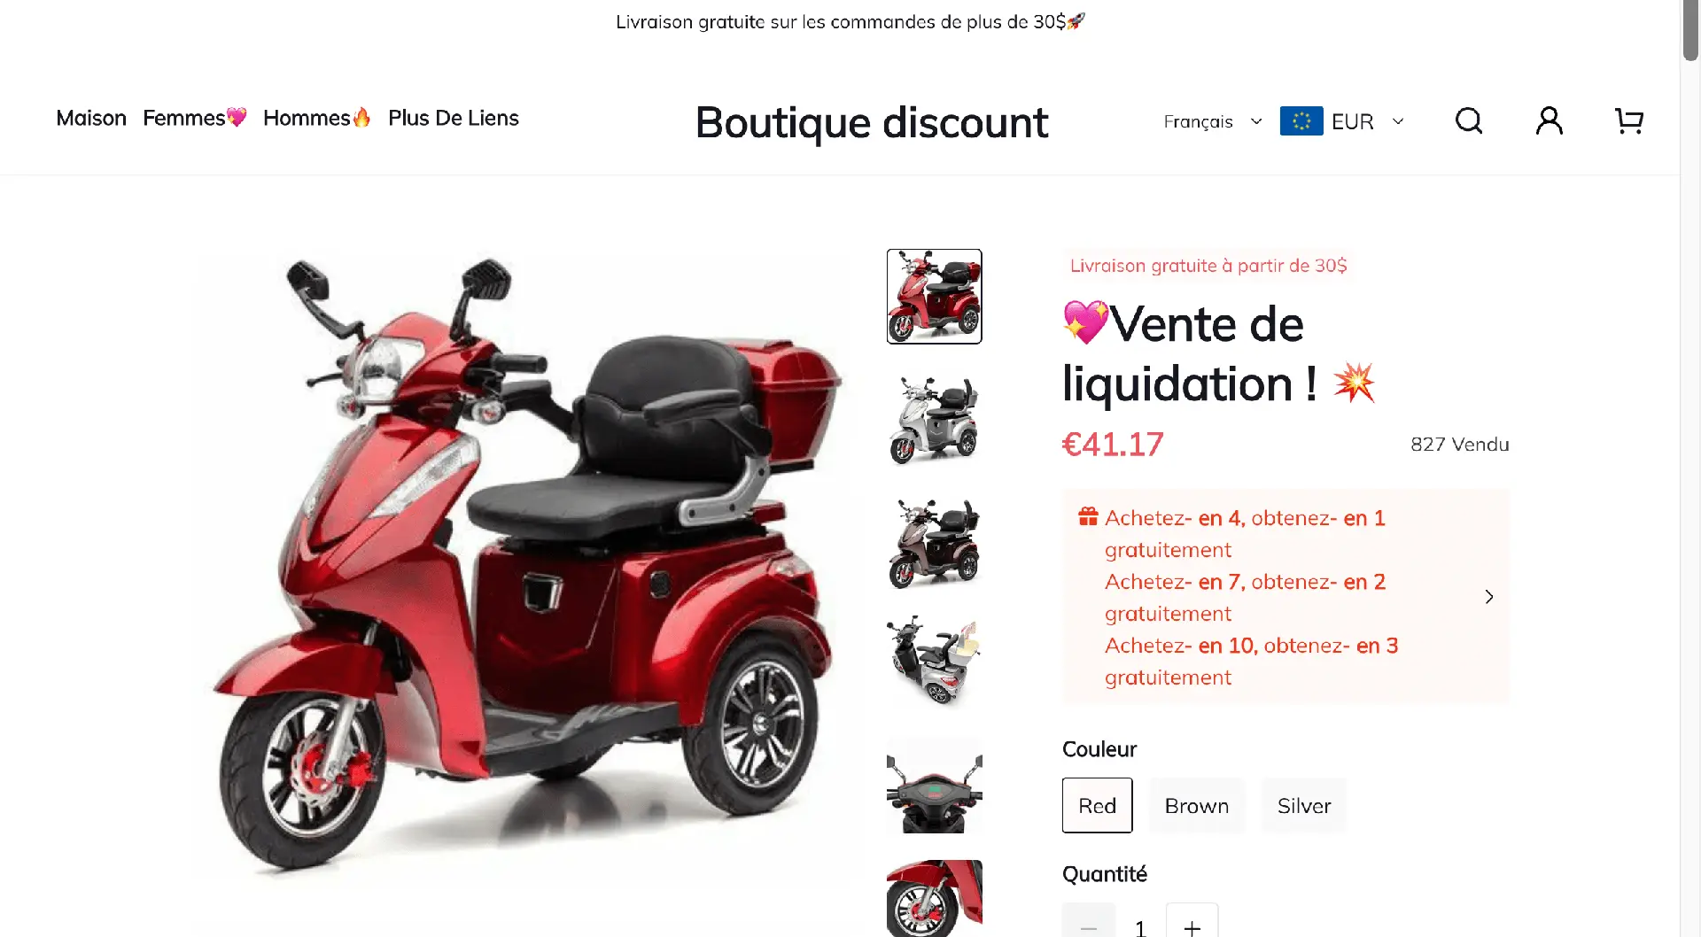Go to Maison home link
Screen dimensions: 1701x937
coord(91,118)
